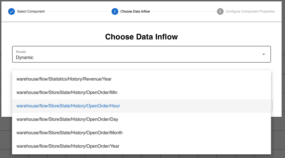Click the connector line between steps 1 and 2
This screenshot has width=285, height=158.
click(78, 11)
